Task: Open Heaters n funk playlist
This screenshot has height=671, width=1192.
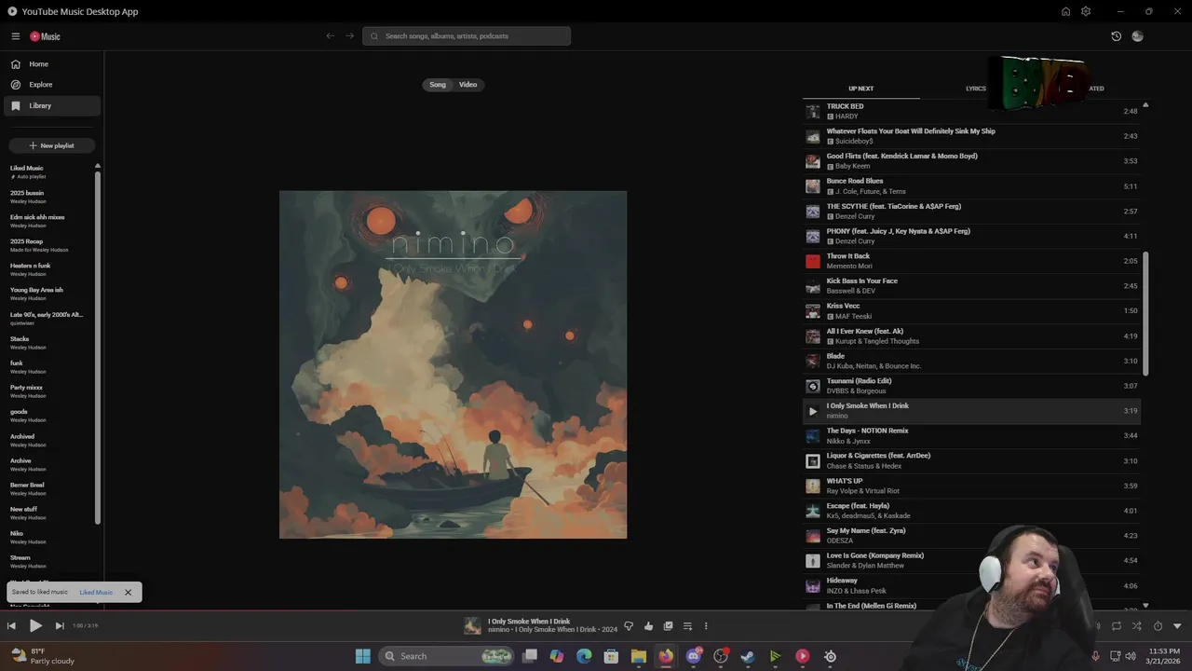Action: click(48, 269)
